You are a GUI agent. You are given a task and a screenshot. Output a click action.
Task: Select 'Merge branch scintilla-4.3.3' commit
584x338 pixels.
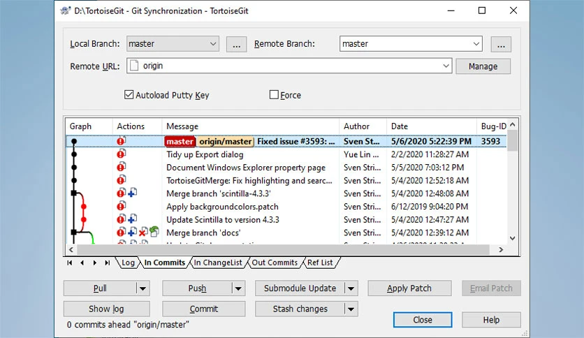(286, 193)
